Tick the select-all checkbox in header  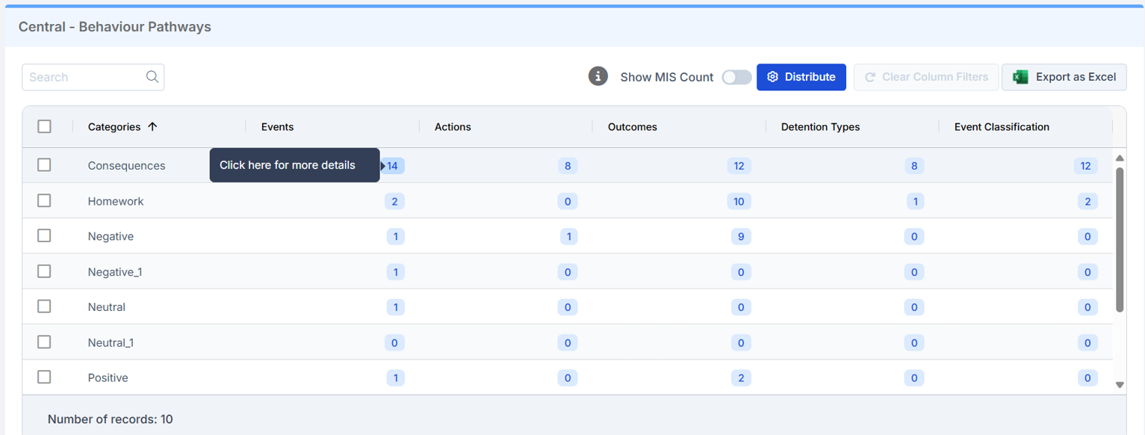pos(44,126)
